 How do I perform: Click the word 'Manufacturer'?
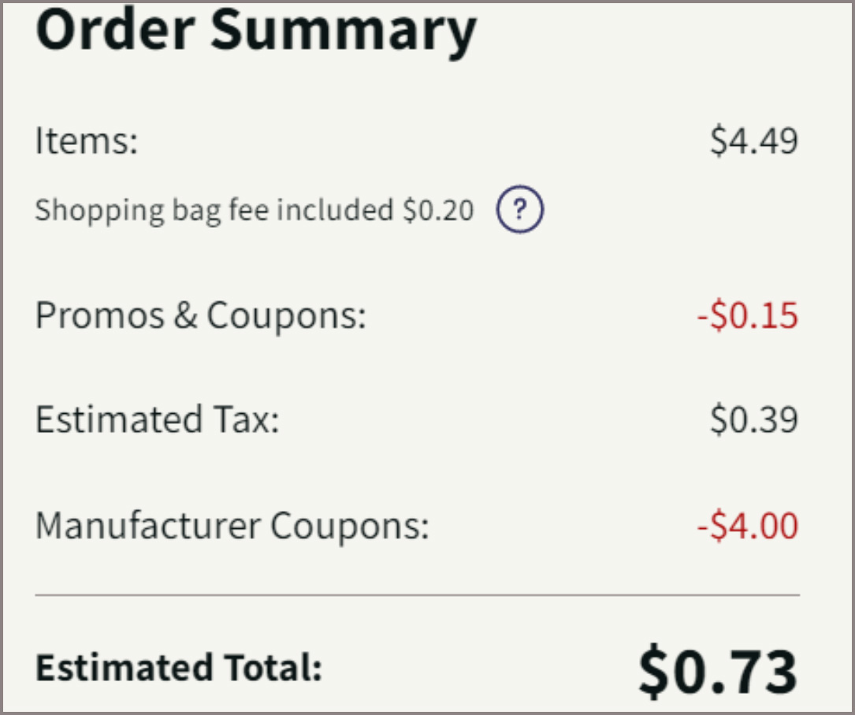(x=147, y=526)
